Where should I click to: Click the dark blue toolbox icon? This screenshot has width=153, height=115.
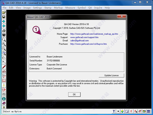[x=148, y=111]
